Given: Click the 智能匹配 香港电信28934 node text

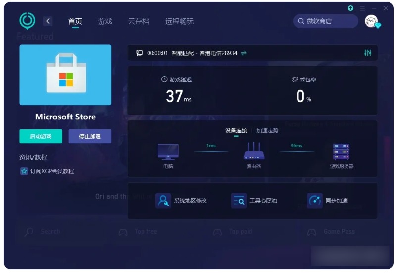Looking at the screenshot, I should 204,53.
